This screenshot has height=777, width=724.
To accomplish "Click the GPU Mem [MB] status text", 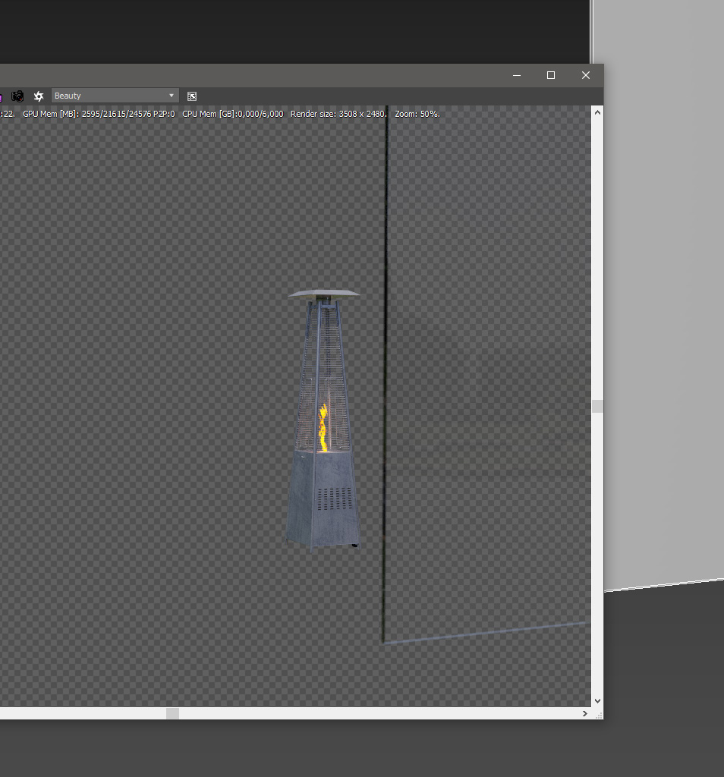I will coord(99,114).
